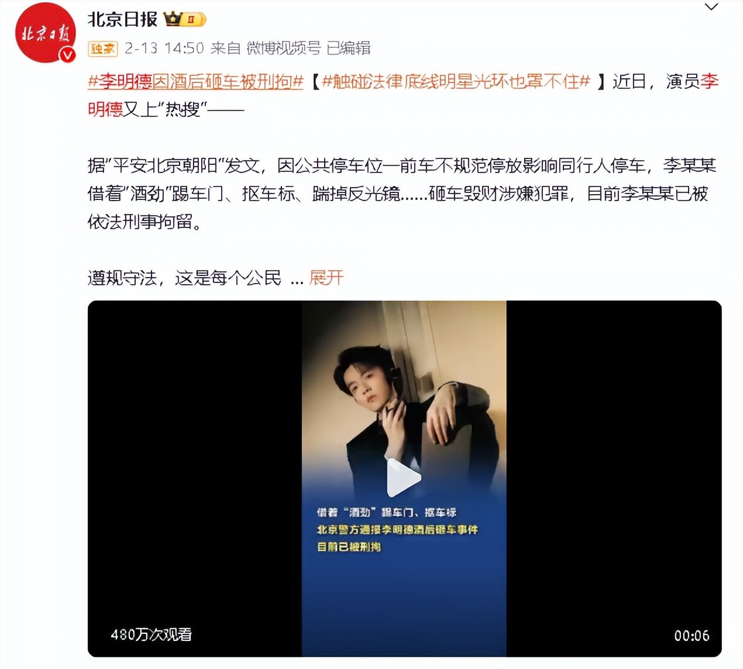The height and width of the screenshot is (669, 743).
Task: Click the 00:06 video duration label
Action: (692, 636)
